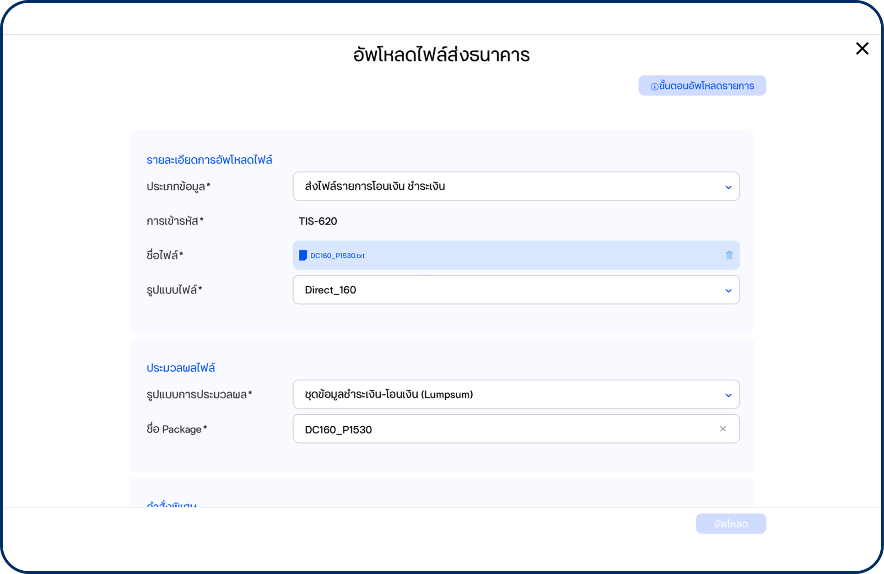Clear the Package name using the X icon
This screenshot has height=574, width=884.
pyautogui.click(x=723, y=429)
